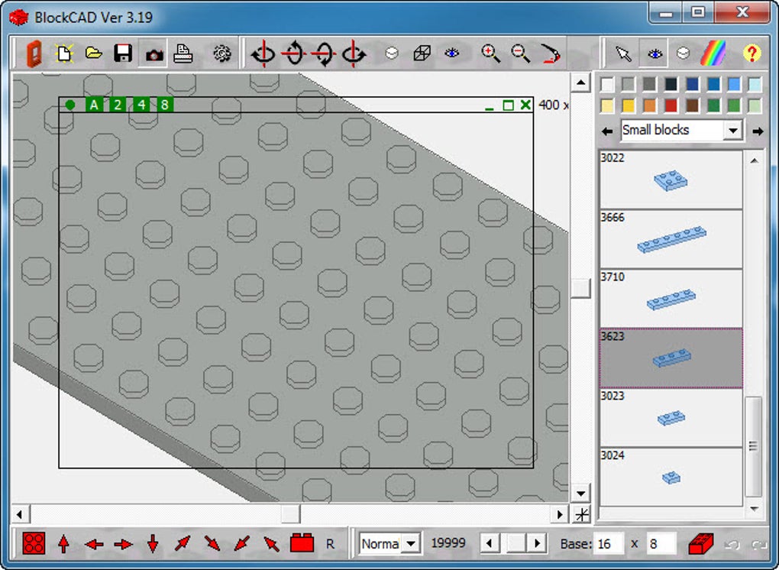
Task: Click the right arrow beside the blocks dropdown
Action: [x=757, y=130]
